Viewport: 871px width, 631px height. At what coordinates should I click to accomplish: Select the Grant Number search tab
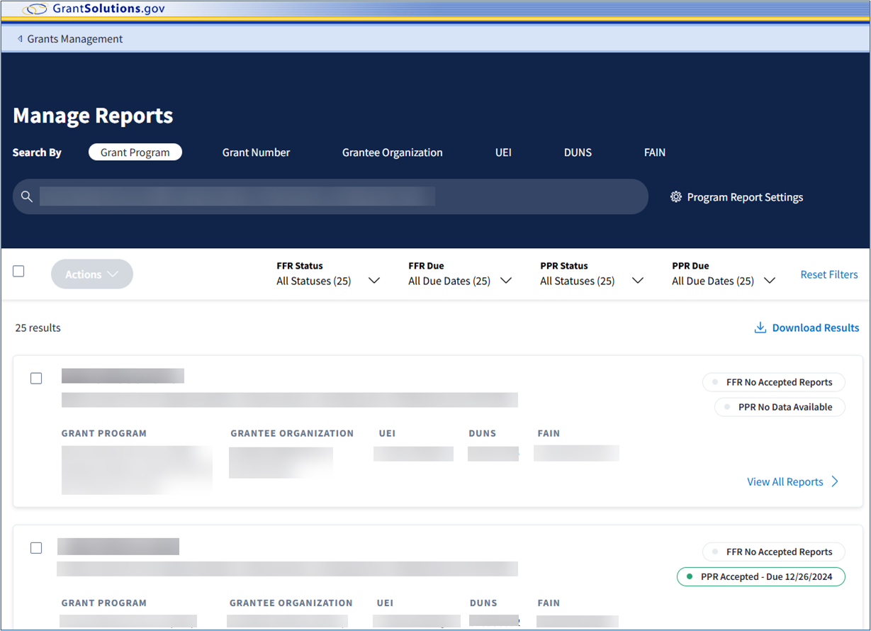click(256, 152)
